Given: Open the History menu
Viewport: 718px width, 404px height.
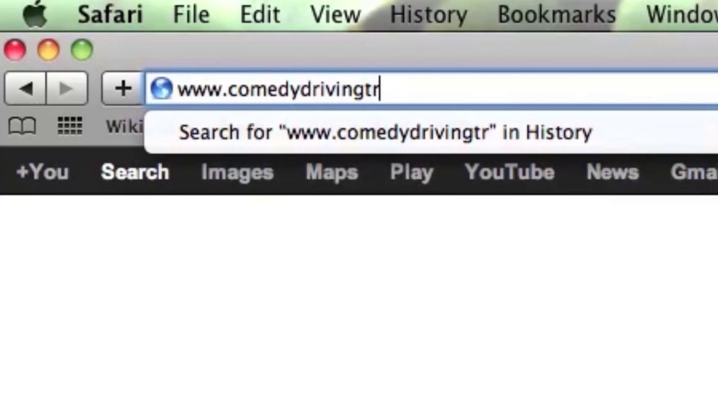Looking at the screenshot, I should (x=429, y=15).
